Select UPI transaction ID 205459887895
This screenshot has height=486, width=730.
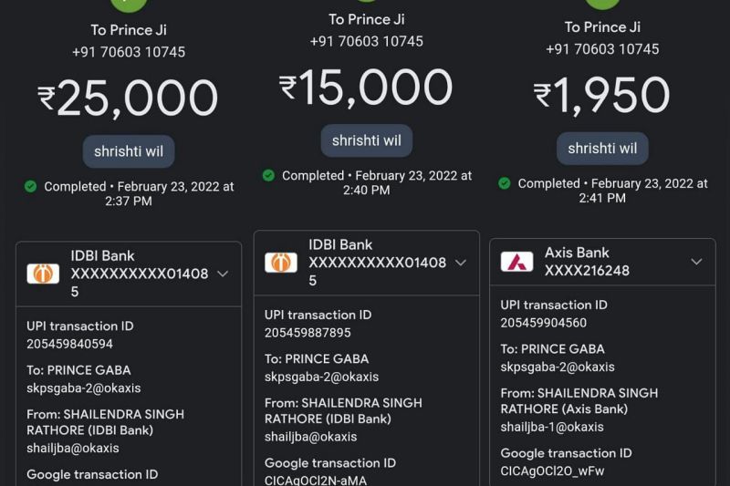(x=308, y=333)
